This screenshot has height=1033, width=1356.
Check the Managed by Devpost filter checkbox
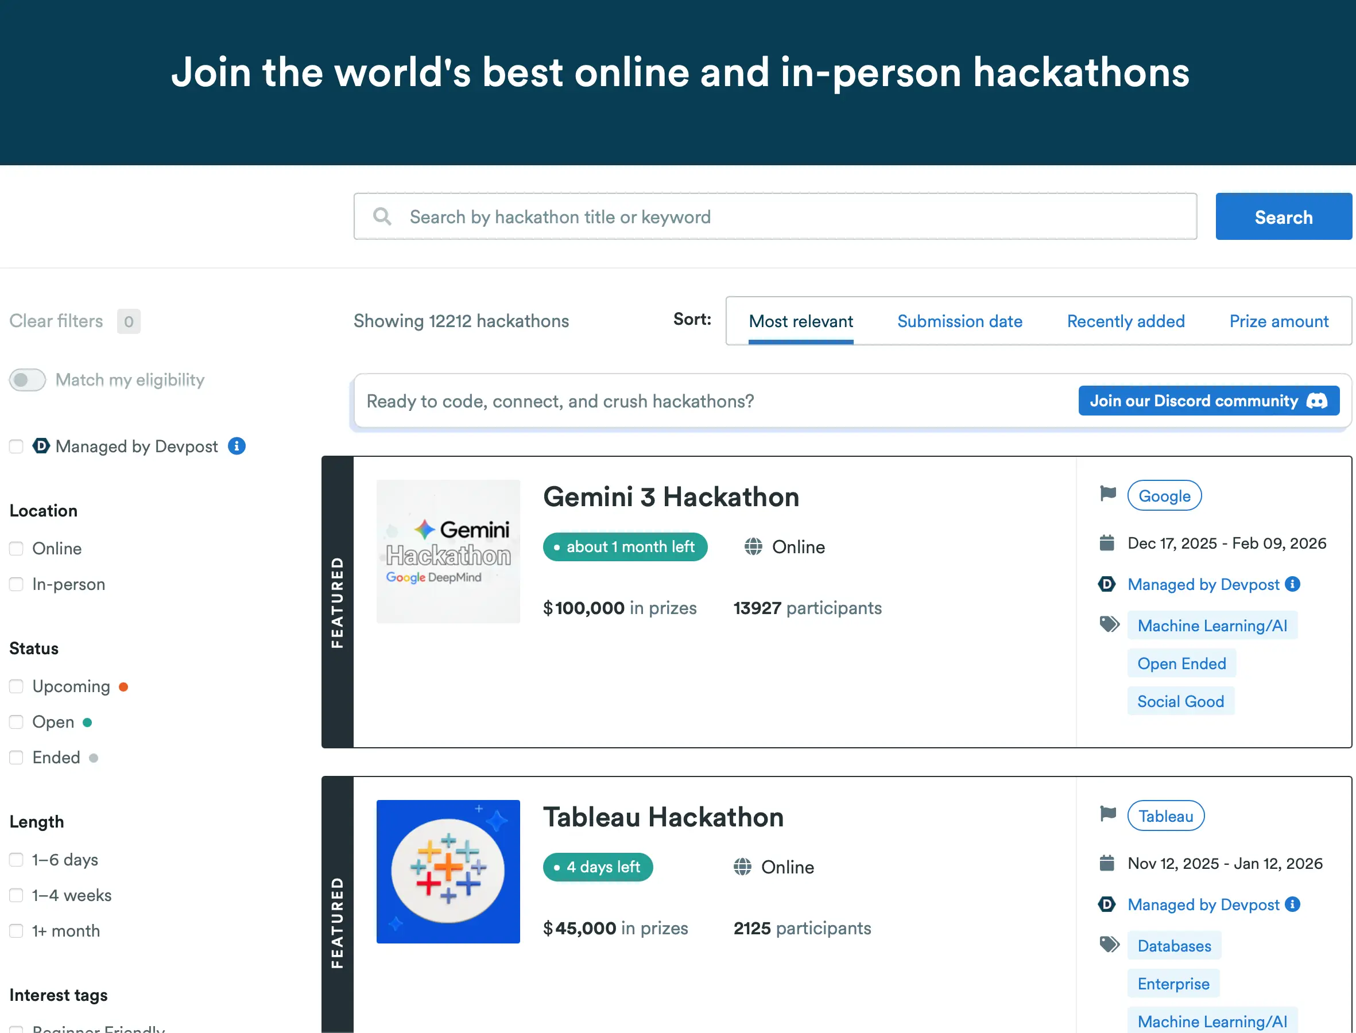[16, 446]
